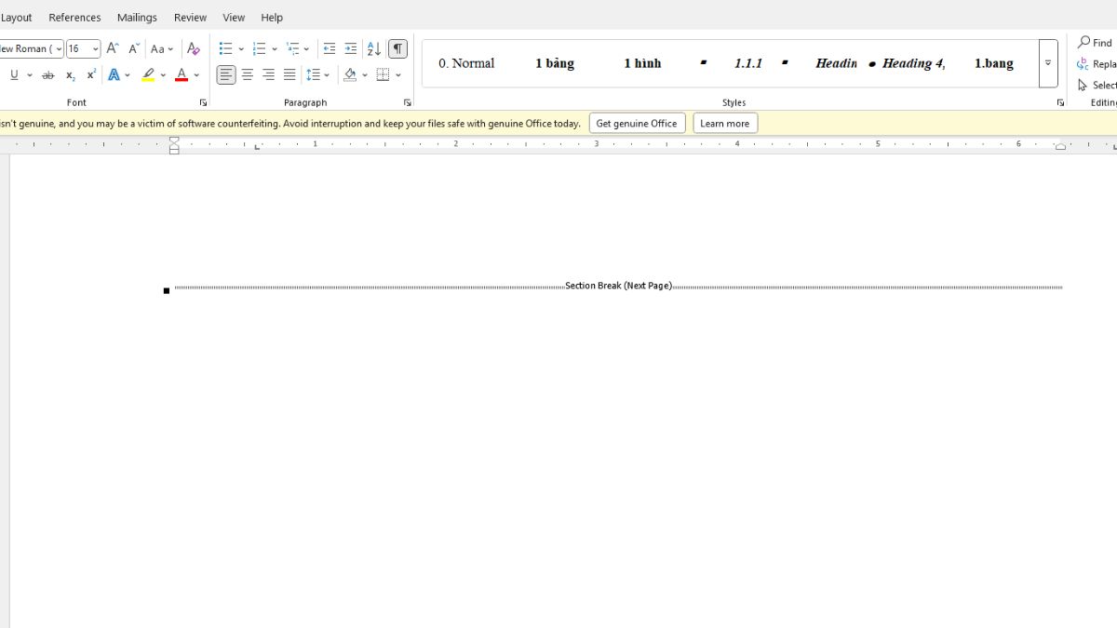
Task: Align text to the left
Action: pos(226,74)
